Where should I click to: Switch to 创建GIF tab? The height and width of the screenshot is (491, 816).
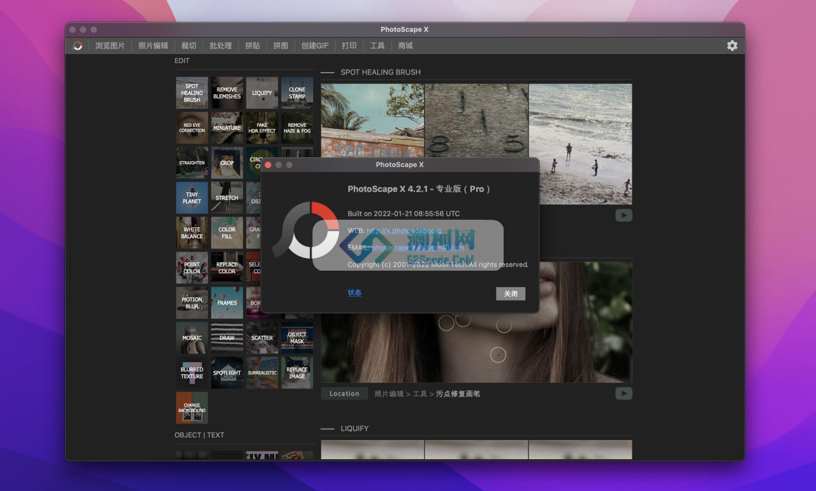coord(315,46)
